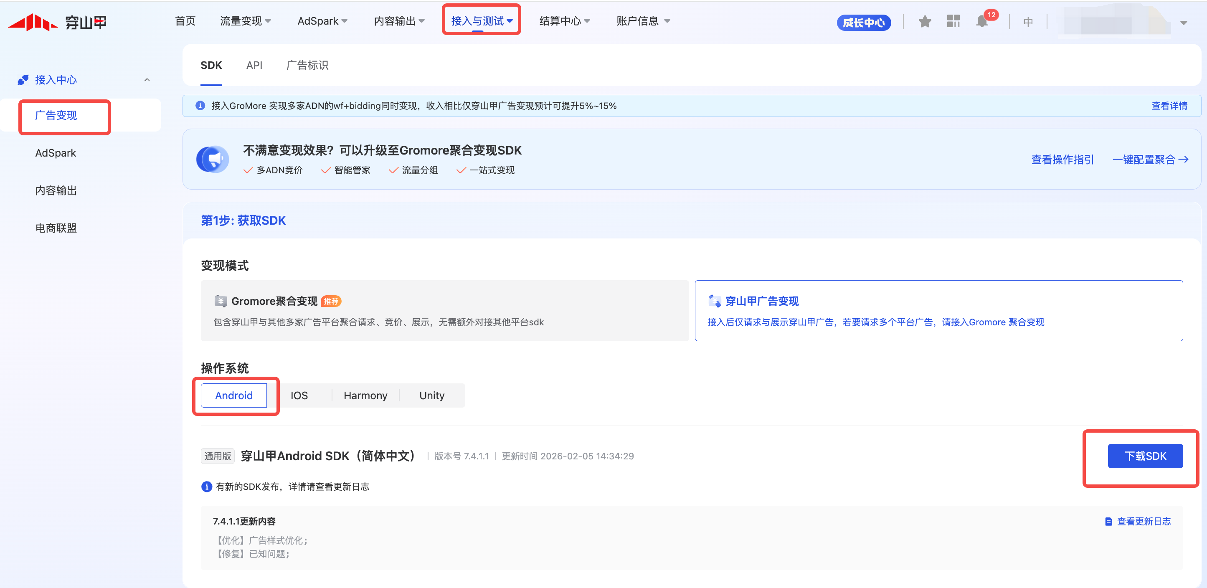This screenshot has height=588, width=1207.
Task: Open AdSpark in the left sidebar
Action: click(56, 153)
